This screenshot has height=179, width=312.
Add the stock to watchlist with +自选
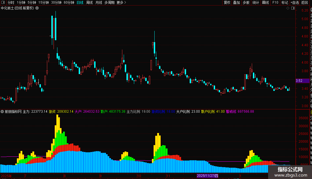pos(295,2)
